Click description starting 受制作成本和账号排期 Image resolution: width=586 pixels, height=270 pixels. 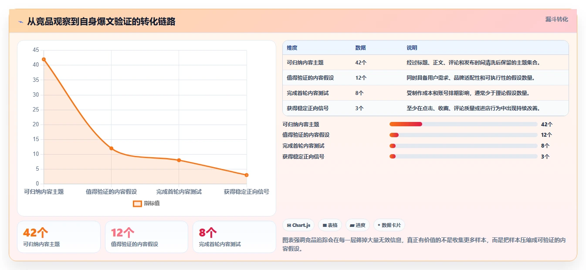468,93
